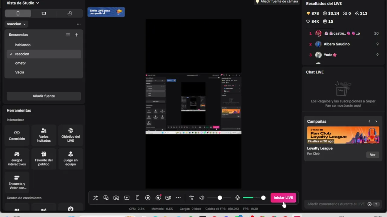The width and height of the screenshot is (387, 217).
Task: Click the viewers count stat showing 0
Action: (x=347, y=14)
